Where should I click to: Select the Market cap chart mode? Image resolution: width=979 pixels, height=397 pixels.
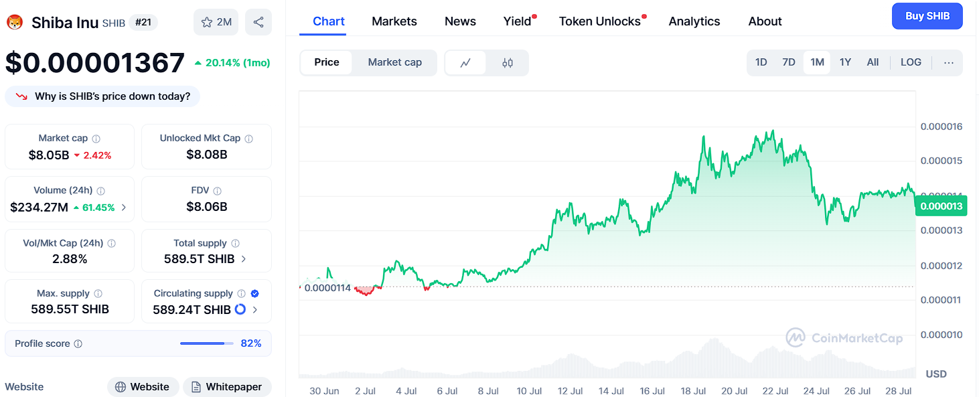(x=395, y=62)
